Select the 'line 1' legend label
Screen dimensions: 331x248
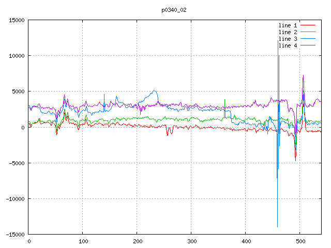288,25
